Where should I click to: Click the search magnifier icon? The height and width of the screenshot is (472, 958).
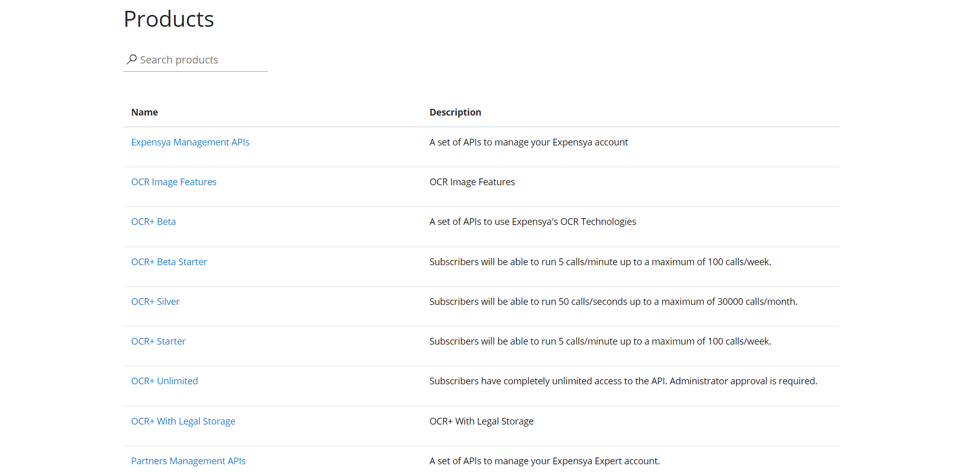(x=132, y=59)
